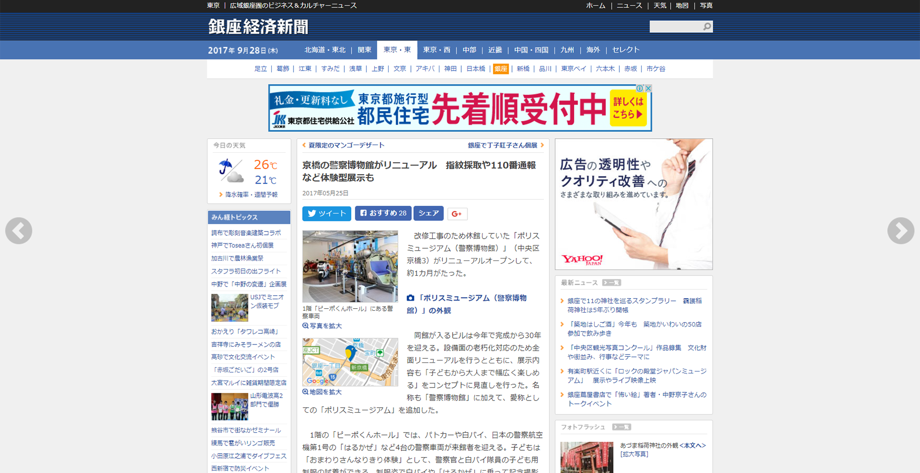This screenshot has height=473, width=920.
Task: Click the search magnifier icon
Action: click(707, 27)
